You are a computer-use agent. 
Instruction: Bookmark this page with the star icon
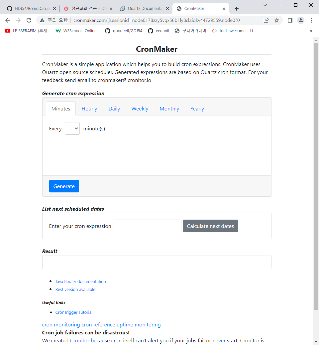tap(277, 20)
